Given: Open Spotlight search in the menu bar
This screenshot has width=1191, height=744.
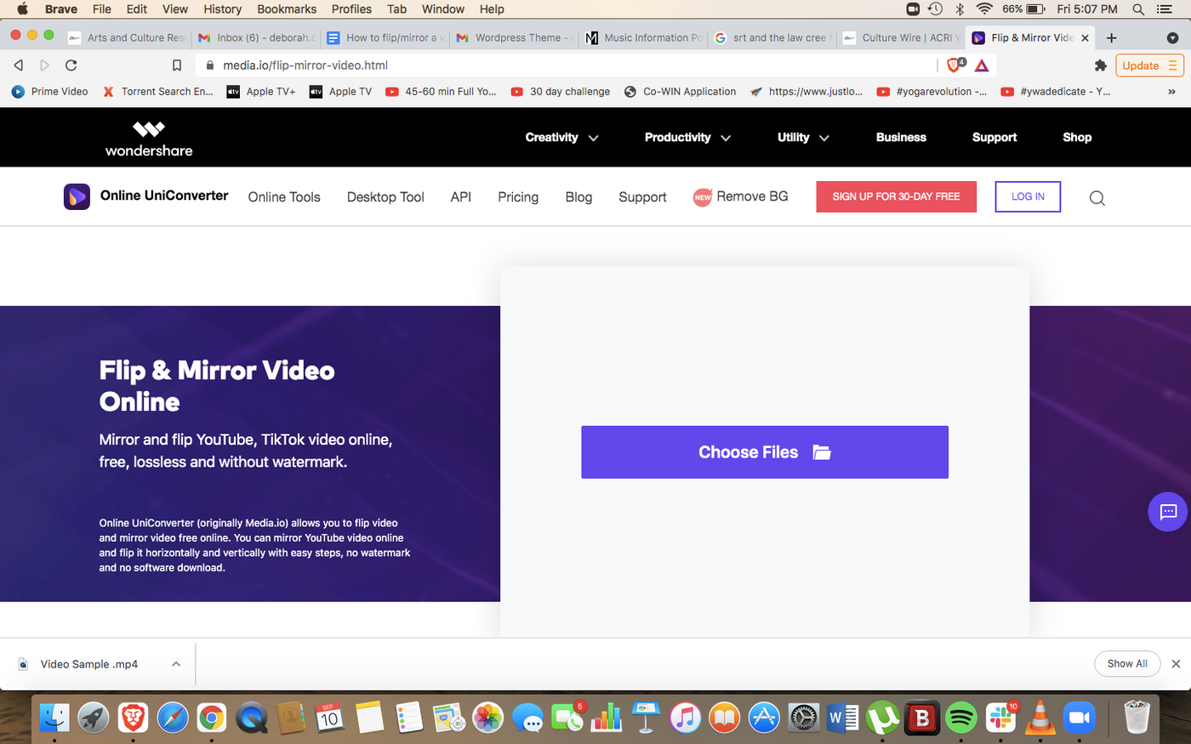Looking at the screenshot, I should click(1138, 9).
